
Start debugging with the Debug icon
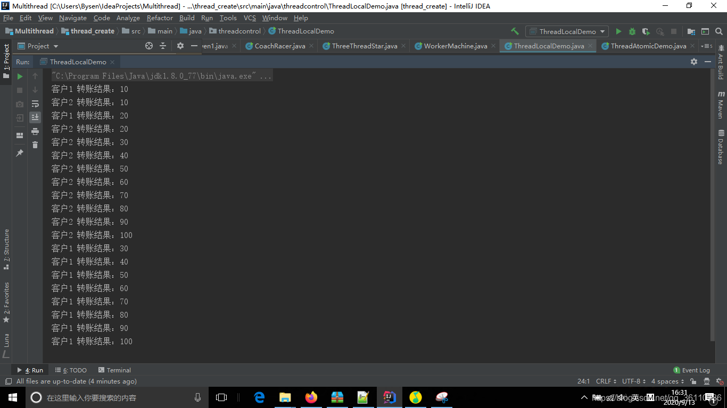click(631, 31)
